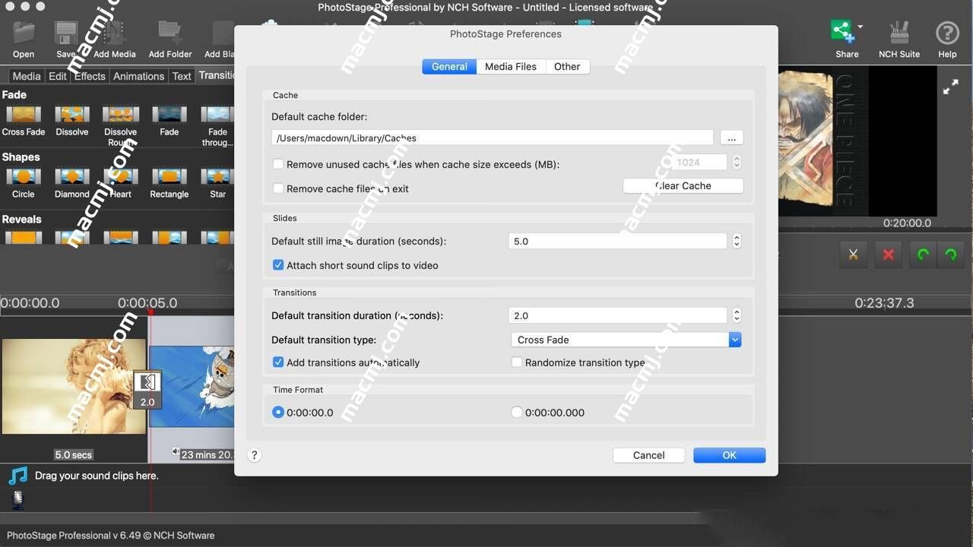Select the Circle shape transition
The height and width of the screenshot is (547, 973).
tap(24, 177)
